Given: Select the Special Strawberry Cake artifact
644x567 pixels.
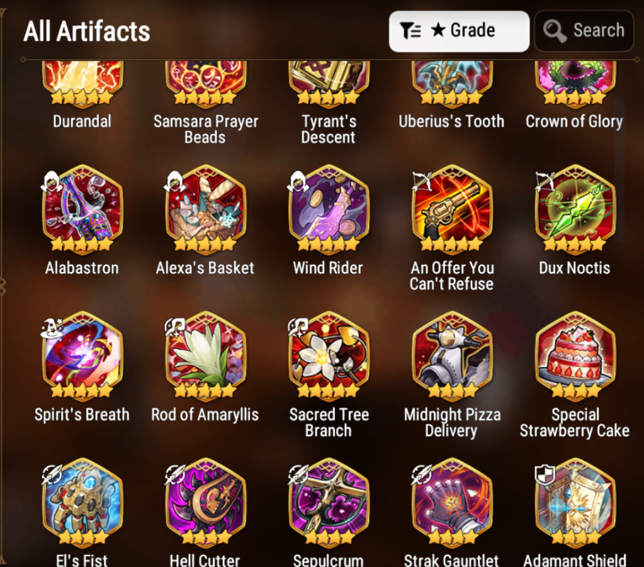Looking at the screenshot, I should pos(575,354).
